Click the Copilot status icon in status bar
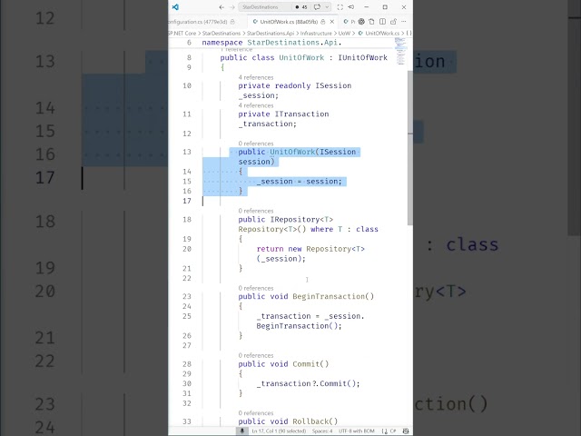 (x=406, y=431)
